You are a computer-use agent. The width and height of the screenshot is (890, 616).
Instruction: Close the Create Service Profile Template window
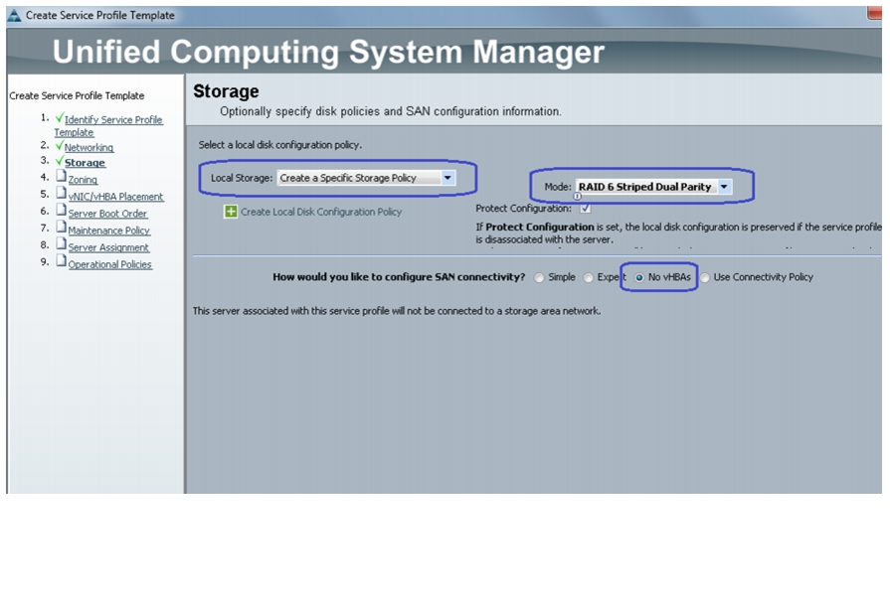pyautogui.click(x=875, y=13)
